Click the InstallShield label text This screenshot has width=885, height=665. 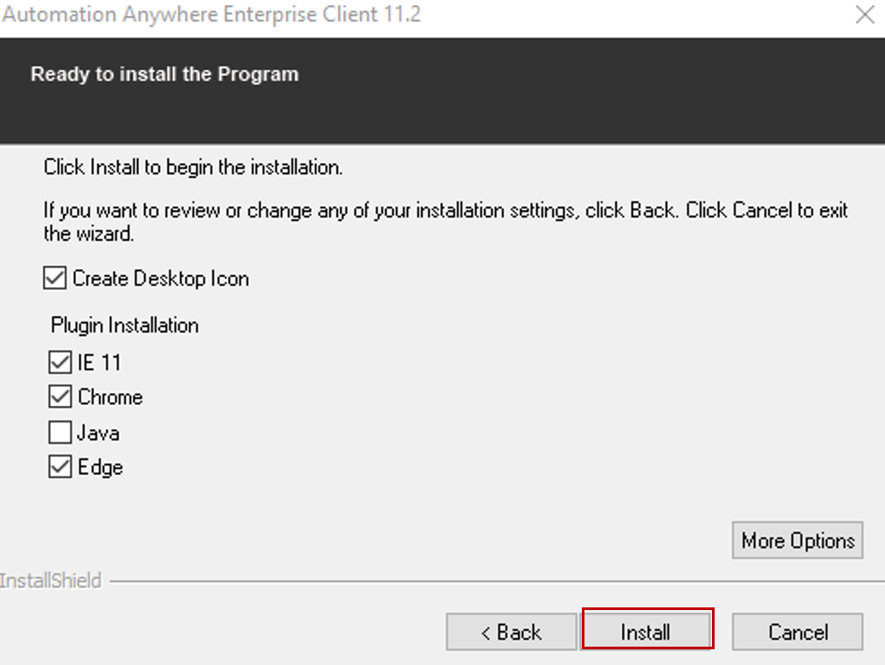pyautogui.click(x=51, y=580)
